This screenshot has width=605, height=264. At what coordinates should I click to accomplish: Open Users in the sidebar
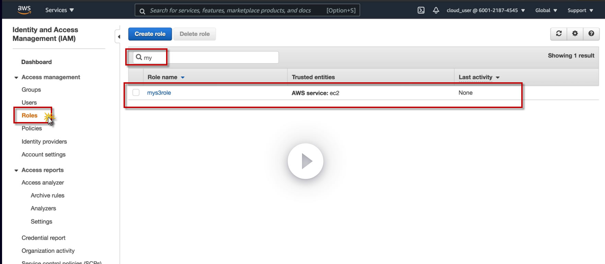(29, 103)
